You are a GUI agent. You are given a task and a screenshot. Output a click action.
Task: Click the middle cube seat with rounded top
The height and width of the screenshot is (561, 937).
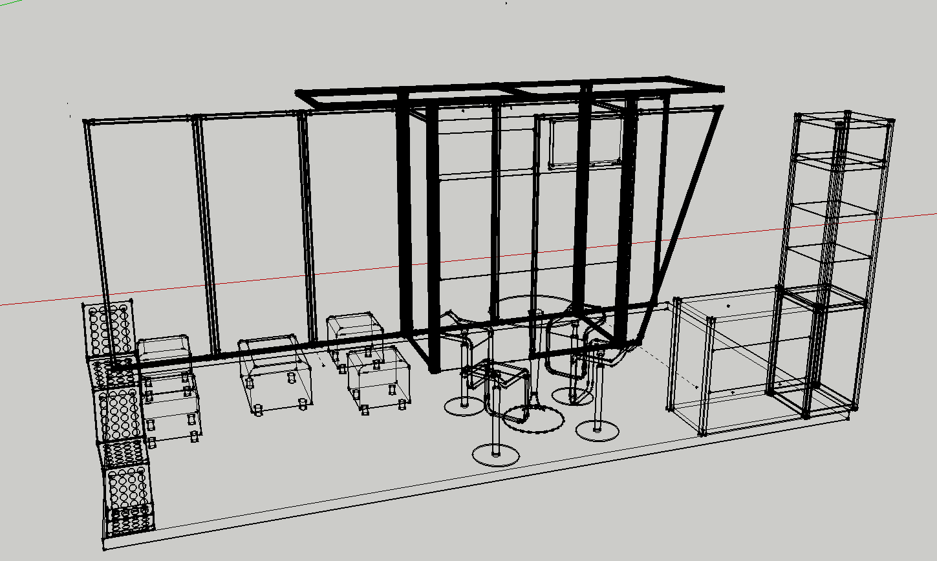coord(275,372)
